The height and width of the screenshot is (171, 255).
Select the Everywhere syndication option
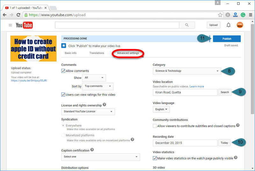click(x=63, y=125)
